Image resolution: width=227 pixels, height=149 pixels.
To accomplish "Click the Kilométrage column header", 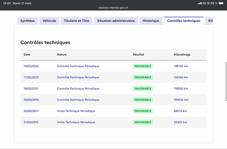I will coord(182,54).
